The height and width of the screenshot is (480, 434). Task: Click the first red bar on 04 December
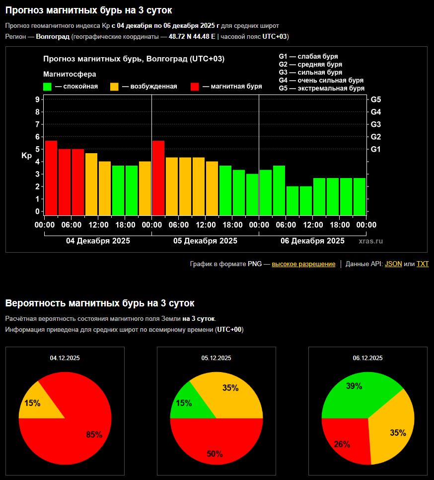point(51,177)
